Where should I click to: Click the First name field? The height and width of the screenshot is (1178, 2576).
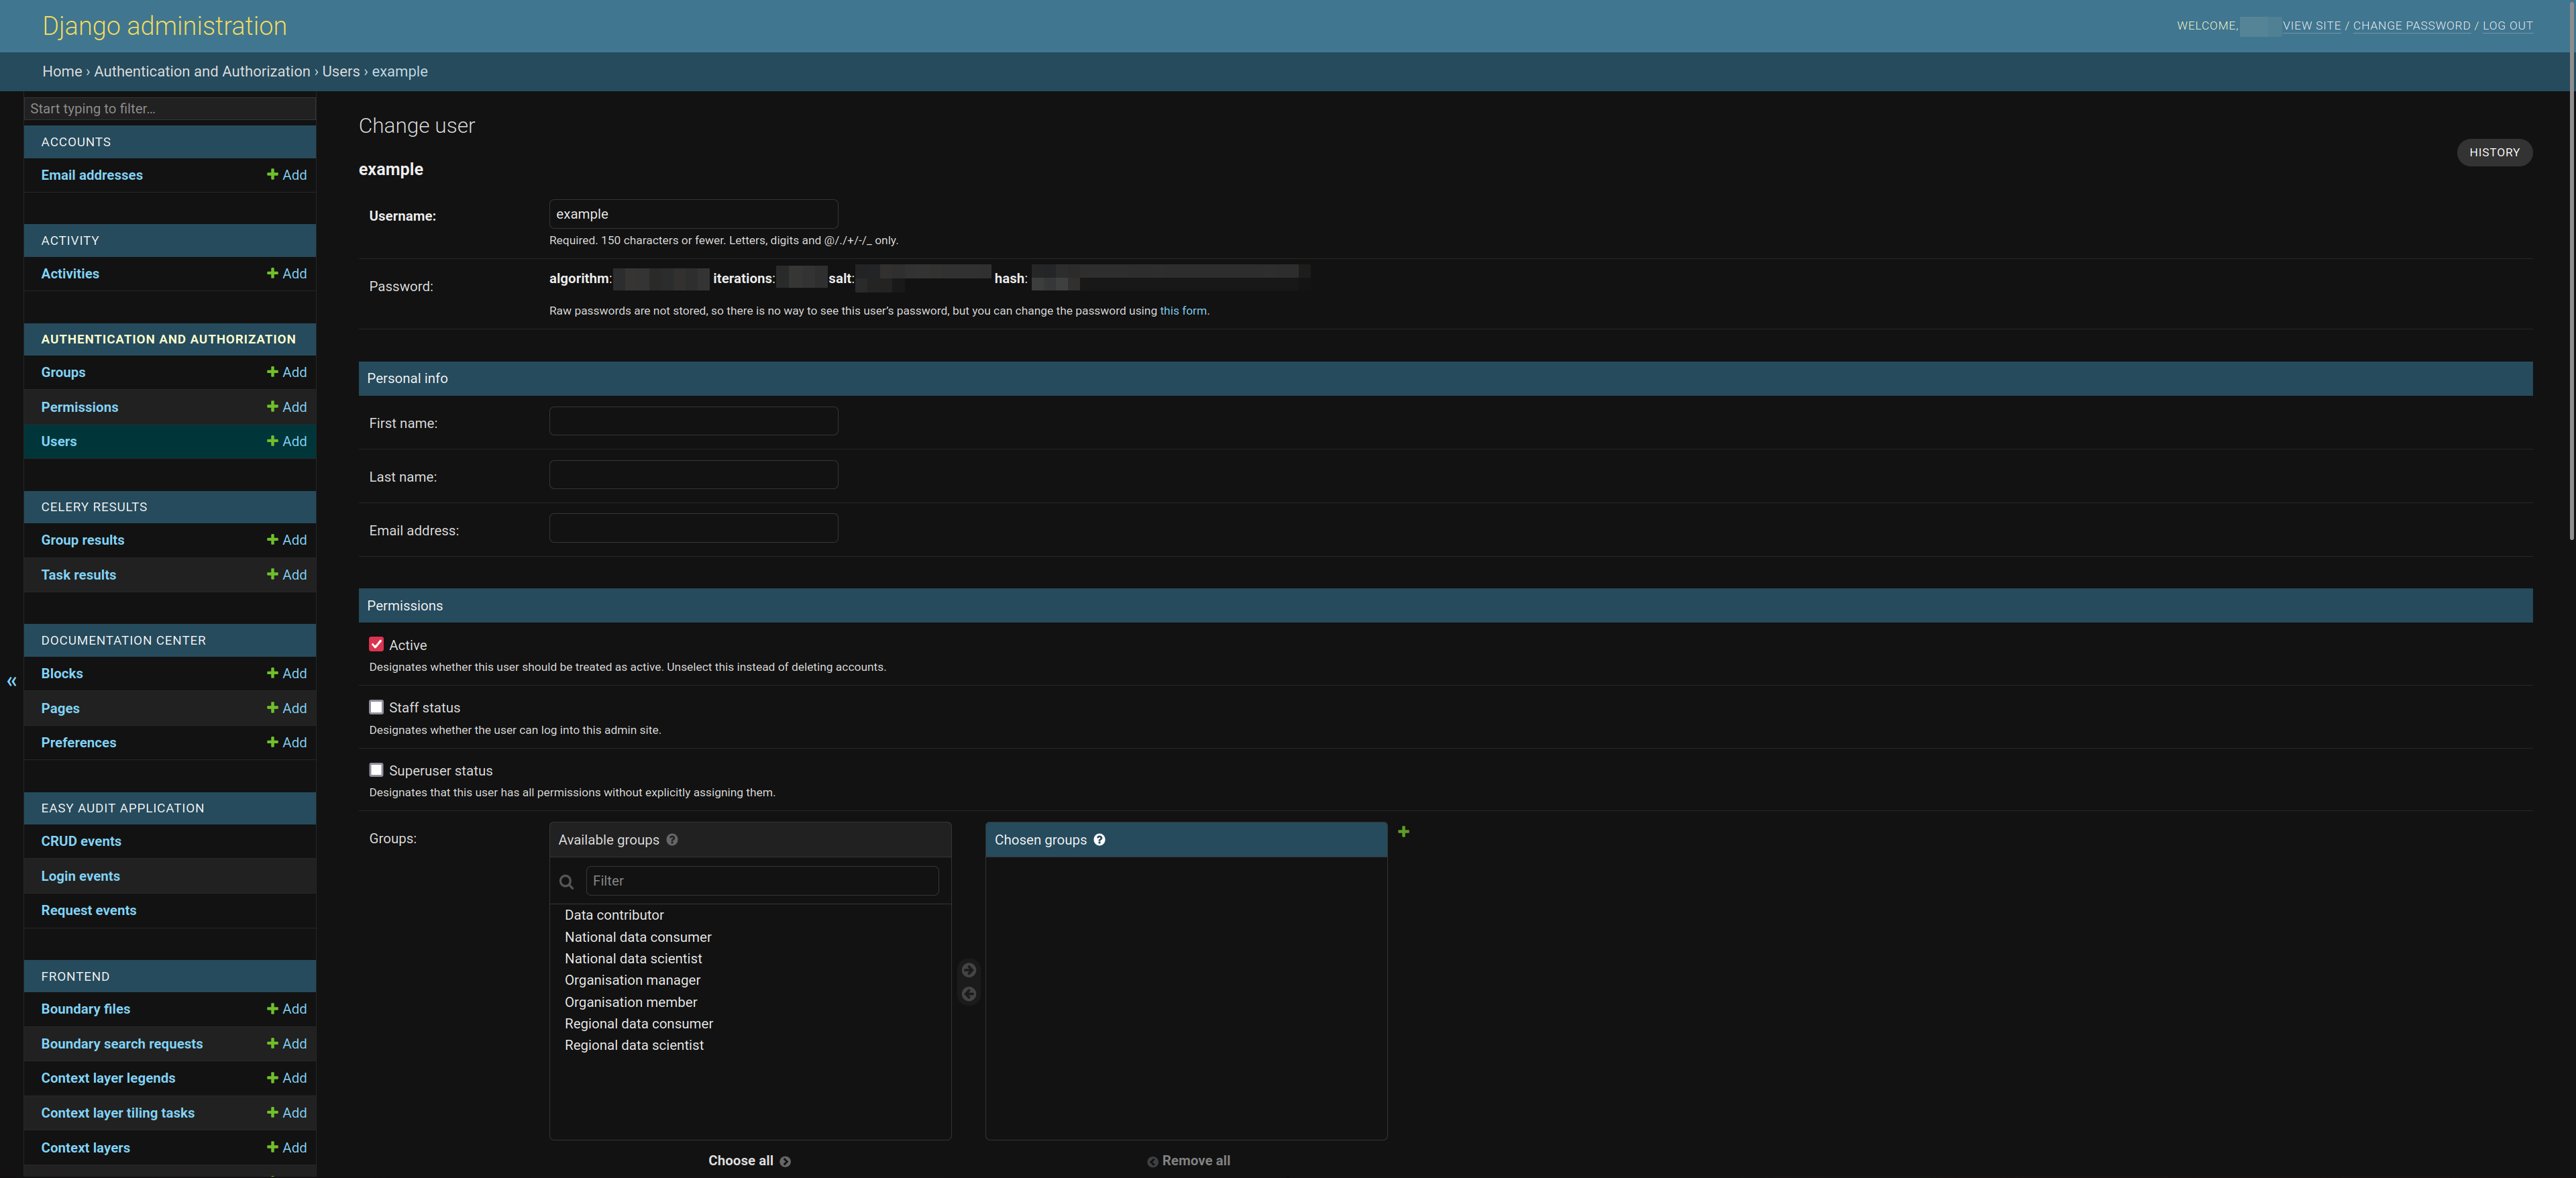(x=693, y=421)
